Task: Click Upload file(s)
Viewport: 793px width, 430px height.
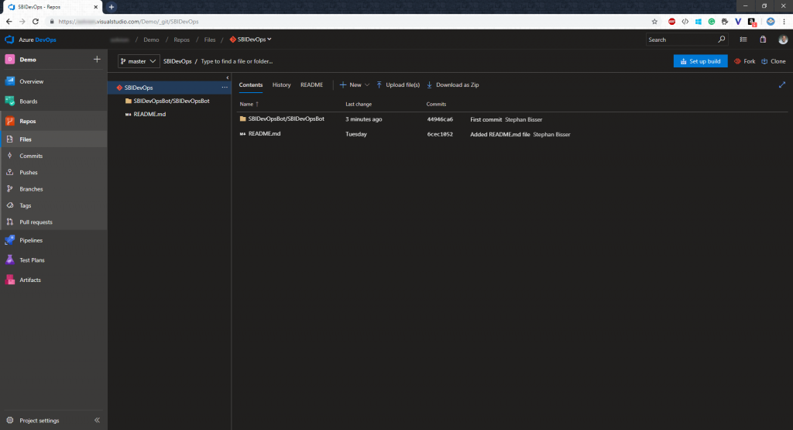Action: [x=398, y=85]
